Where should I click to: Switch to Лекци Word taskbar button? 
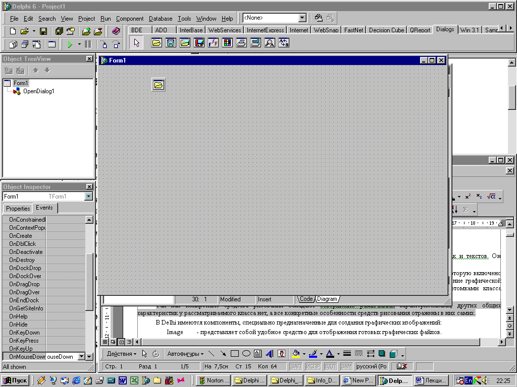431,380
